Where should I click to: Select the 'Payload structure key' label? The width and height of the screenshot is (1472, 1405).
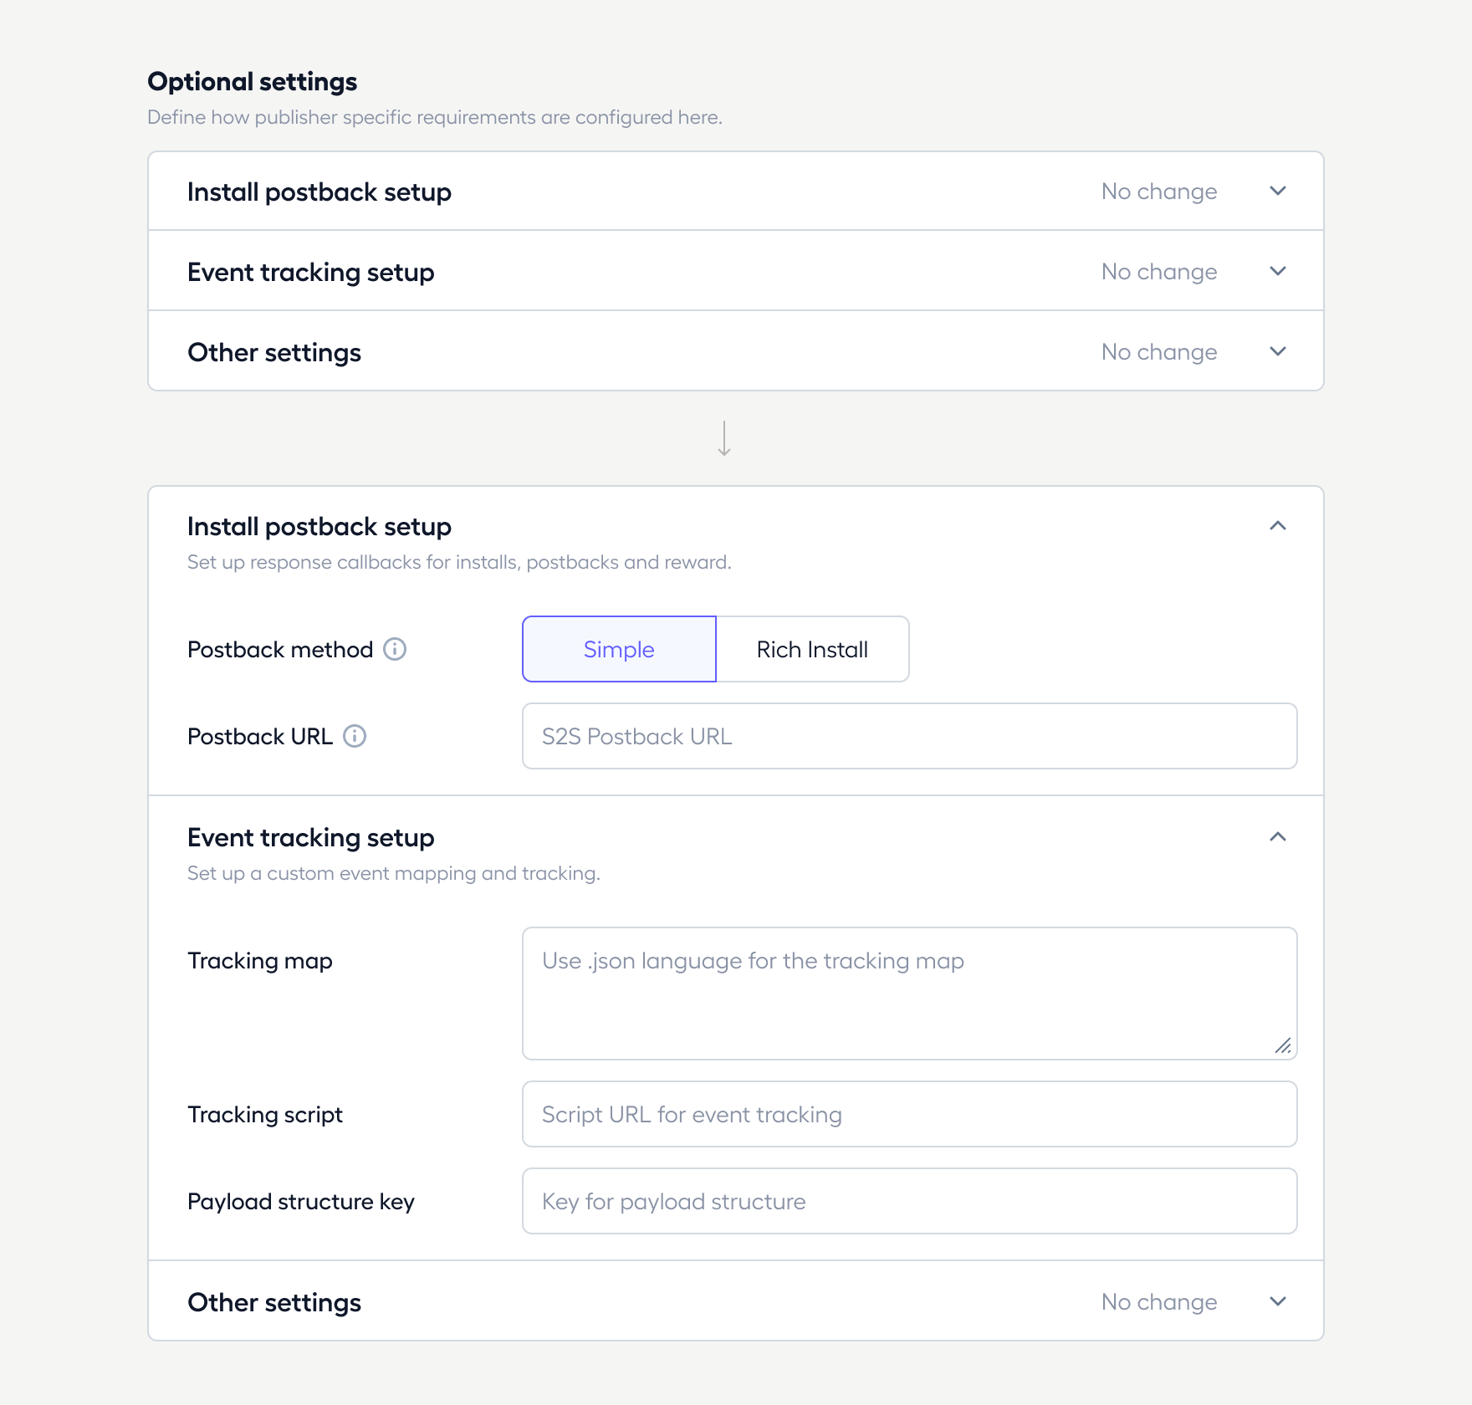click(x=301, y=1202)
